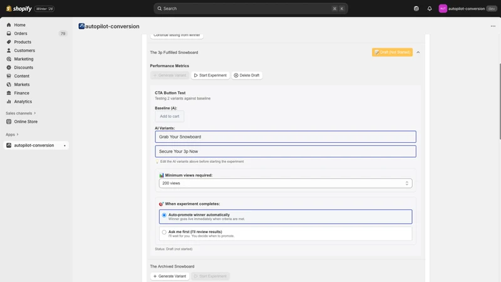Image resolution: width=501 pixels, height=282 pixels.
Task: Select Auto-promote winner automatically option
Action: click(286, 217)
